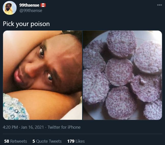The width and height of the screenshot is (165, 145).
Task: Open the 99thsense profile avatar
Action: (10, 8)
